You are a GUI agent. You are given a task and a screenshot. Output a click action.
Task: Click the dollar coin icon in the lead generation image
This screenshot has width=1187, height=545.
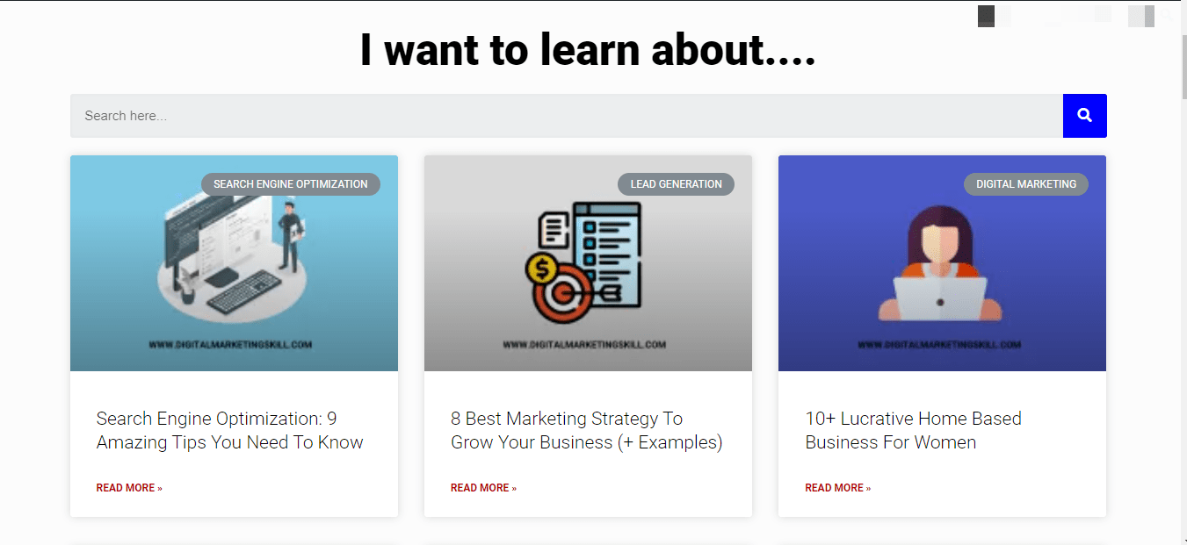(x=538, y=268)
